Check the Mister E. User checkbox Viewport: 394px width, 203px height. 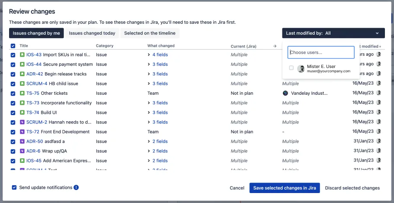point(291,68)
